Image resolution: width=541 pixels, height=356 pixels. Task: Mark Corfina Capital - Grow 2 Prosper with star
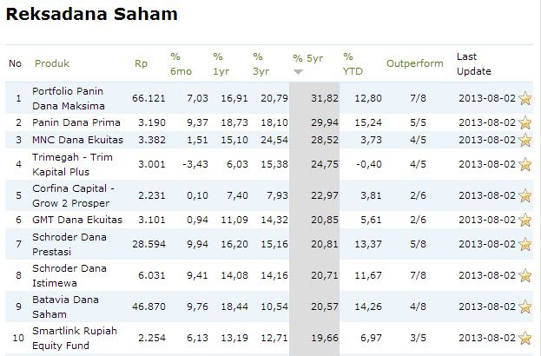(x=525, y=195)
